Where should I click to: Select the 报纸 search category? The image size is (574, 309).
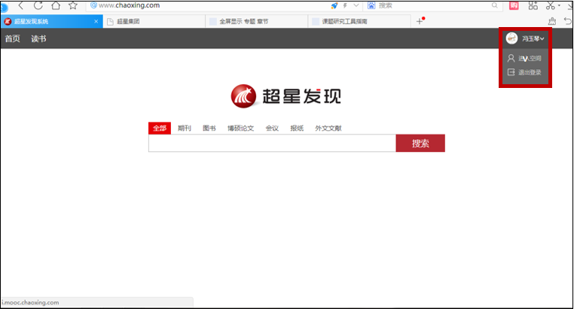pyautogui.click(x=297, y=129)
